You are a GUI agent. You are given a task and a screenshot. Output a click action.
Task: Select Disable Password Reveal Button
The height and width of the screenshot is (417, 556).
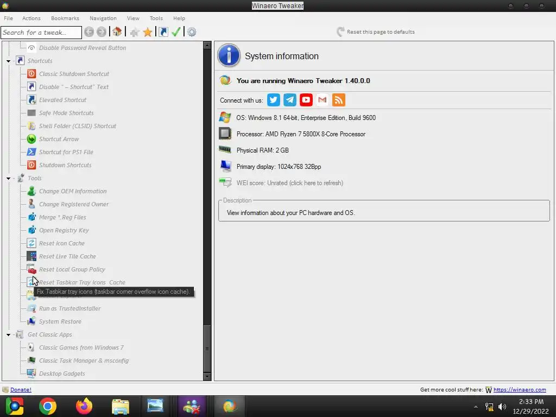[x=83, y=48]
